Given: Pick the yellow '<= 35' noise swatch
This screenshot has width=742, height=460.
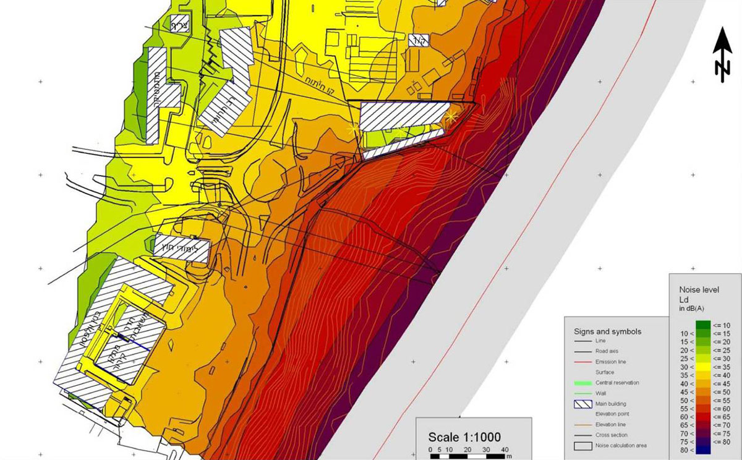Looking at the screenshot, I should (x=702, y=367).
